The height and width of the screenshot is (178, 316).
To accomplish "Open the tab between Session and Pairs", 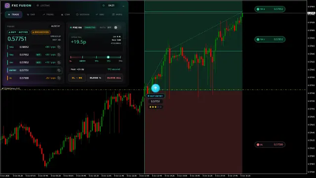I will (100, 14).
